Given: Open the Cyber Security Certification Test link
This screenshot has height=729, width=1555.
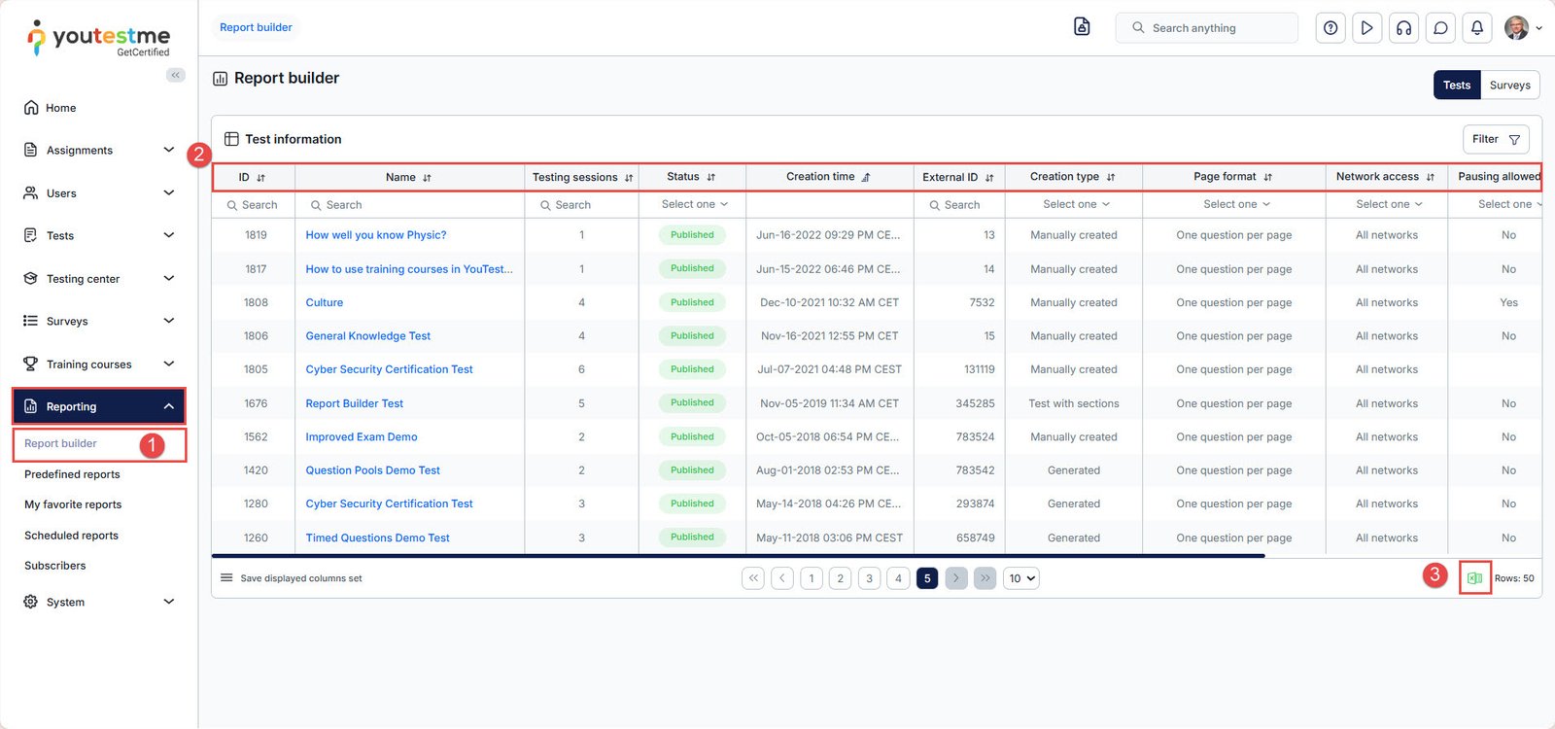Looking at the screenshot, I should pyautogui.click(x=389, y=369).
